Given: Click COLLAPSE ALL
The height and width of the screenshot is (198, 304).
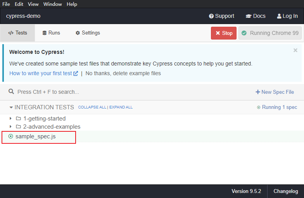Looking at the screenshot, I should pyautogui.click(x=92, y=107).
